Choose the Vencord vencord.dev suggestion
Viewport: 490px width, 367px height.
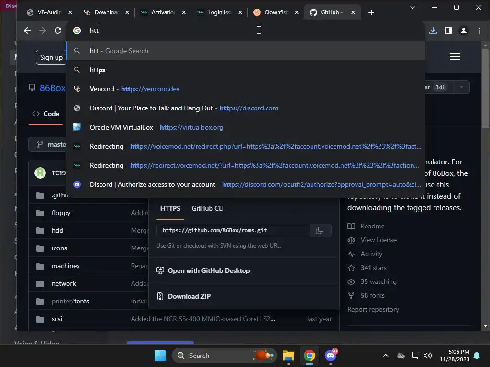point(245,89)
